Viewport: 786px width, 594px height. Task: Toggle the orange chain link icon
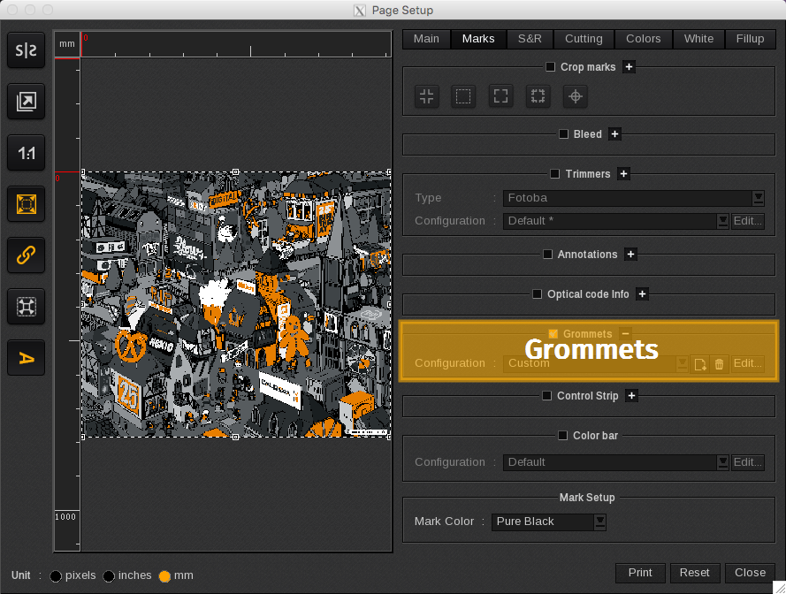(27, 255)
